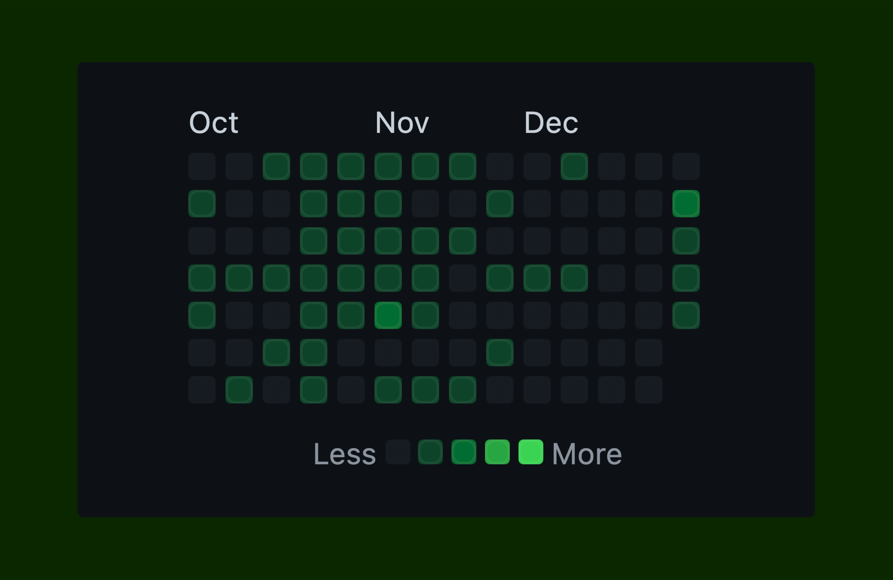
Task: Click the Oct month label
Action: point(213,123)
